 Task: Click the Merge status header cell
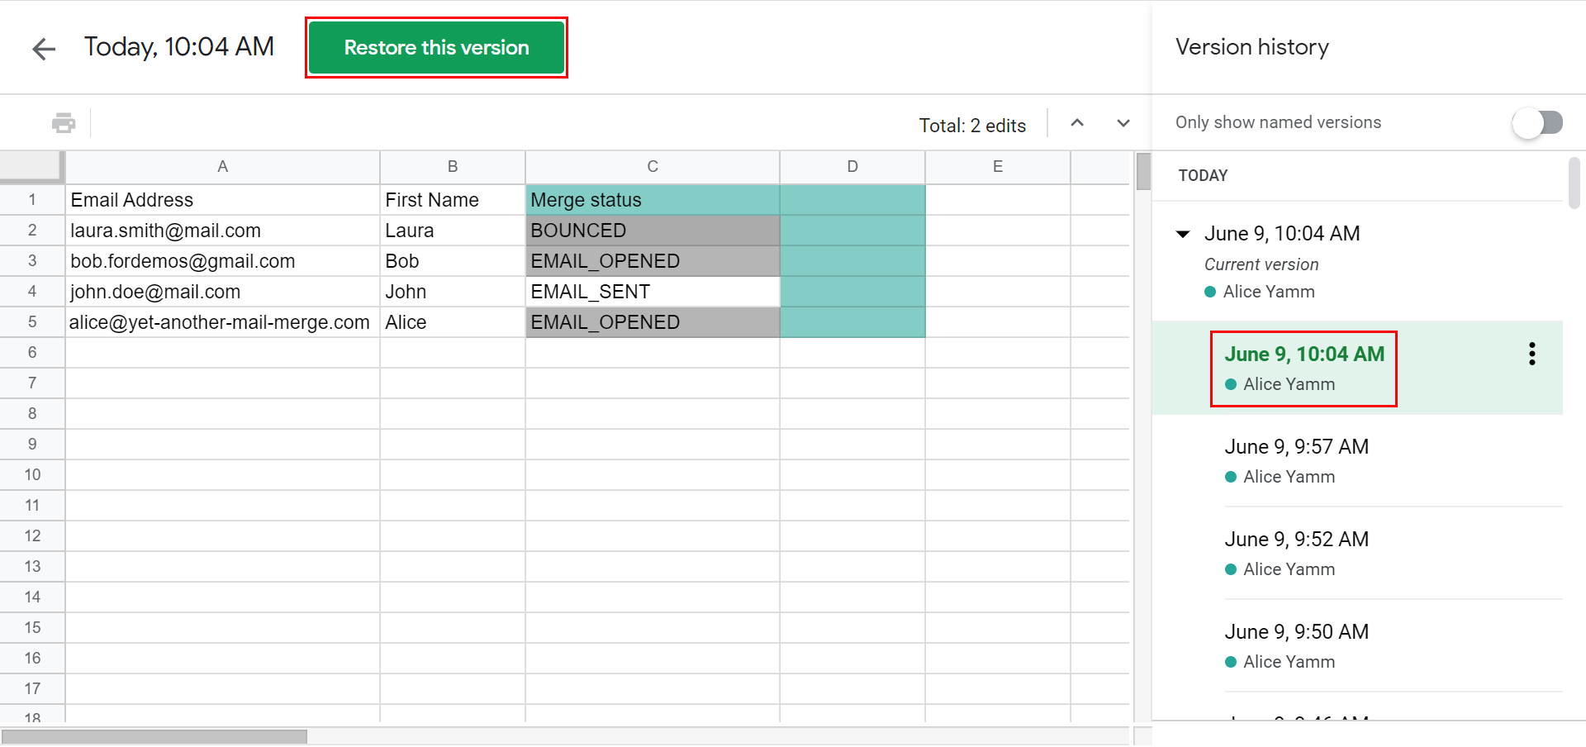653,200
